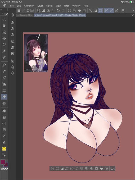Select the Move layer tool
This screenshot has width=135, height=180.
point(4,38)
